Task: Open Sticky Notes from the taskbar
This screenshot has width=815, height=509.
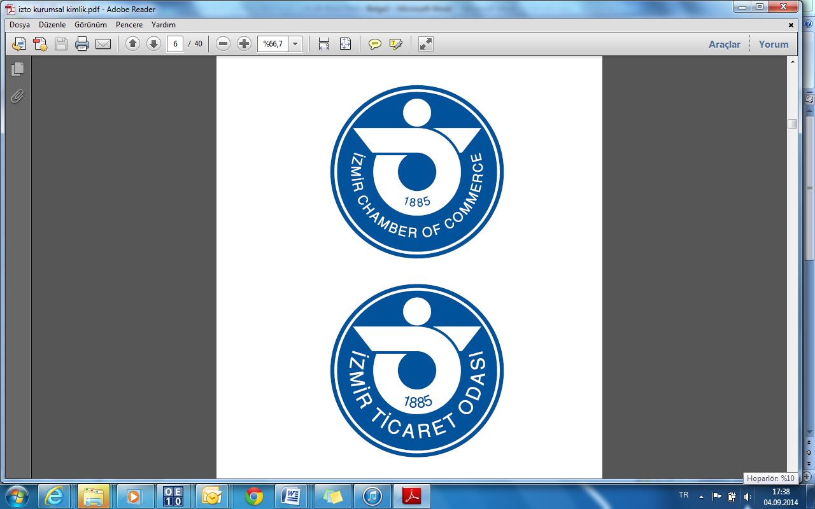Action: (333, 496)
